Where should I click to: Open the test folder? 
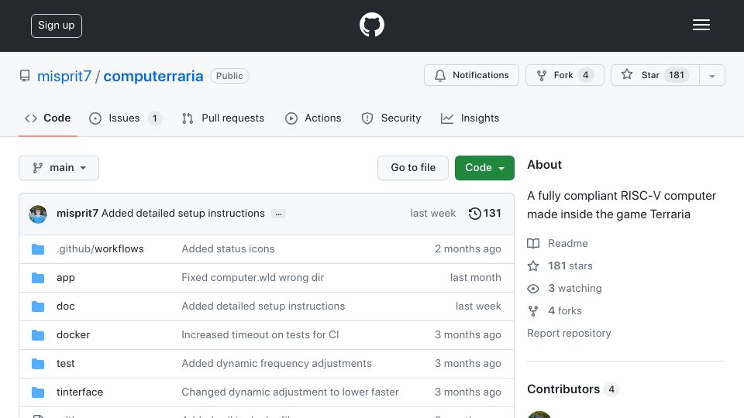point(65,364)
